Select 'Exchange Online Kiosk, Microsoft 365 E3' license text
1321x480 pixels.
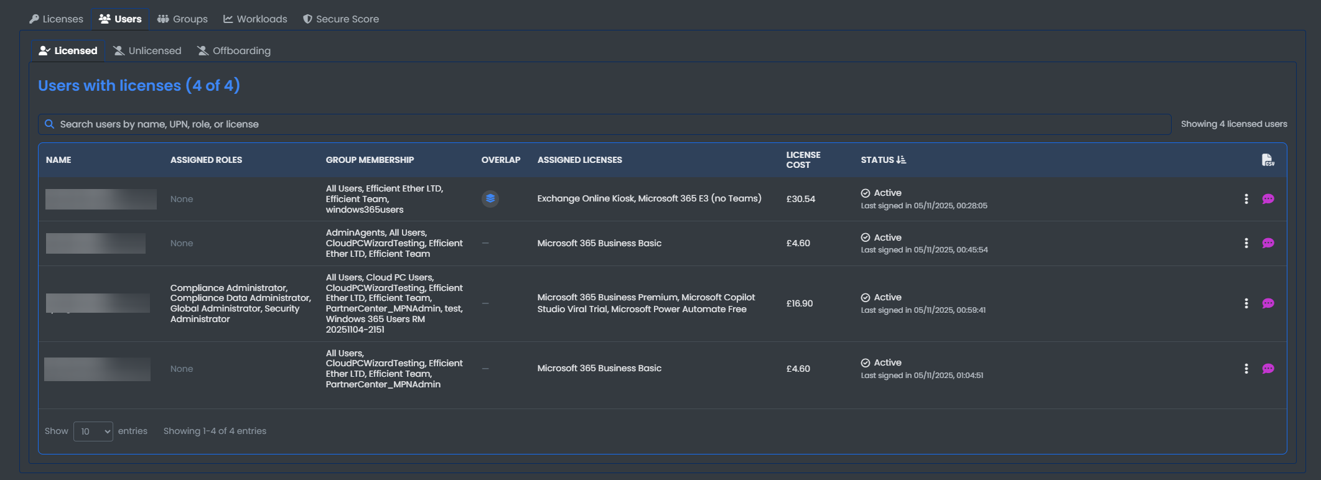pyautogui.click(x=649, y=198)
